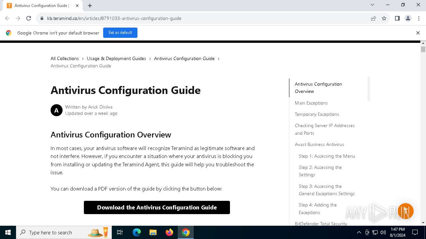Click the scroll down arrow of page scrollbar
Screen dimensions: 426x239
[423, 223]
